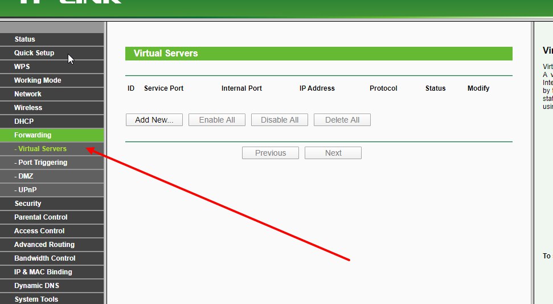Collapse the Forwarding menu section

[x=52, y=135]
